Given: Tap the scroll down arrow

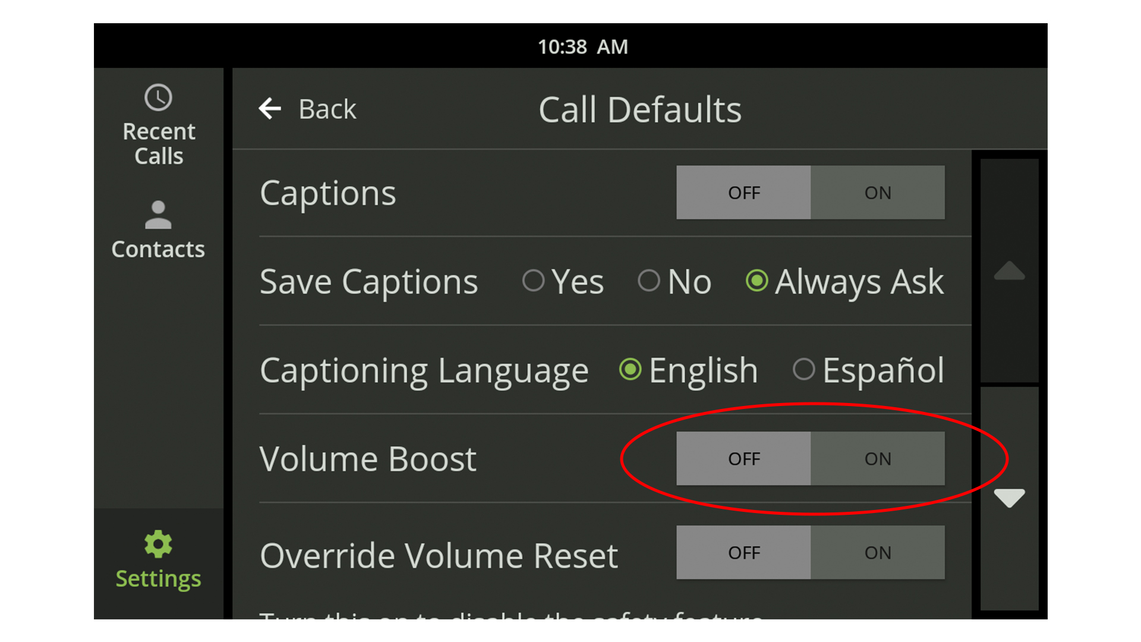Looking at the screenshot, I should [1009, 498].
